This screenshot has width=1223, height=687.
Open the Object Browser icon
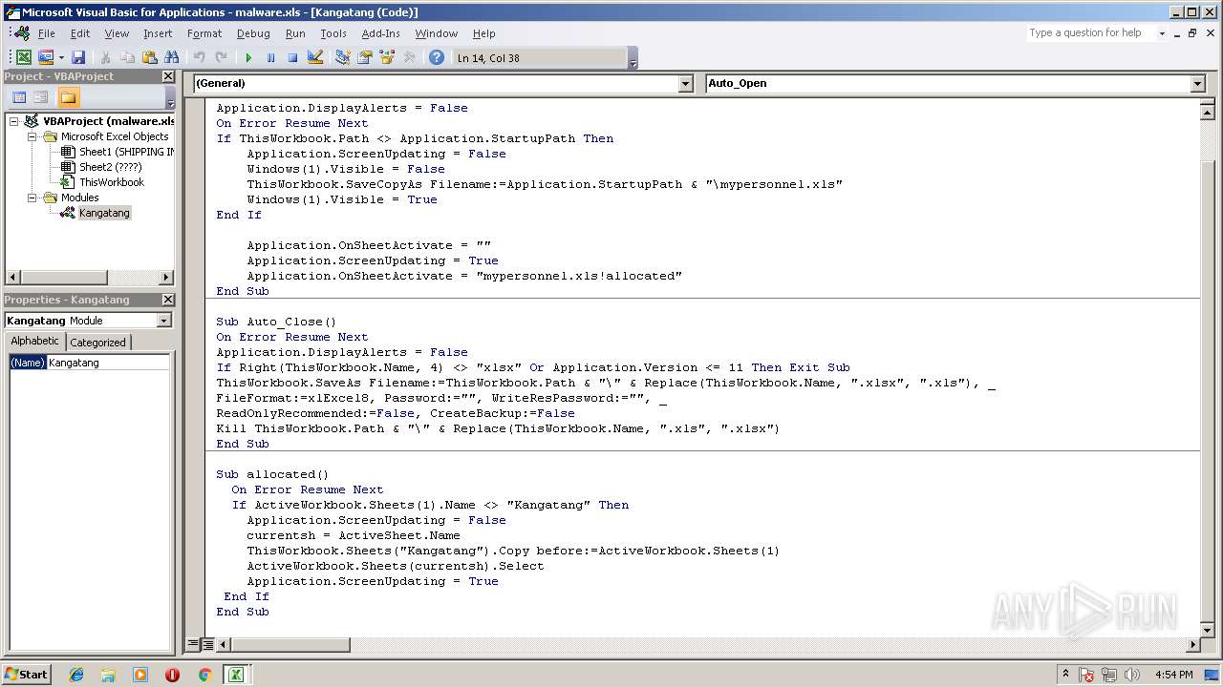click(x=387, y=57)
